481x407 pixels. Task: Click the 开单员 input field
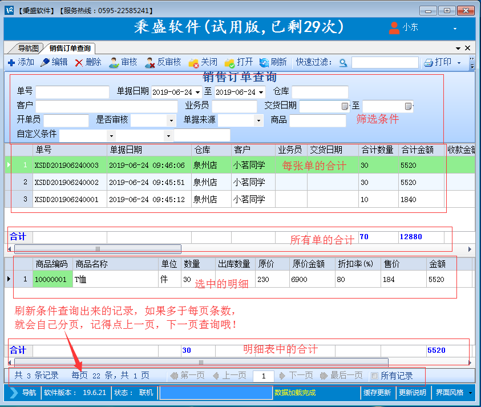(x=66, y=120)
